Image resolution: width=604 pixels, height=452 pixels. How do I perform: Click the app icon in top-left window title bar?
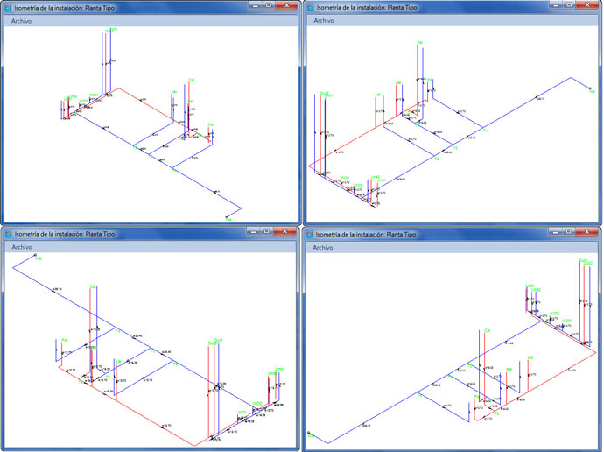[x=8, y=6]
